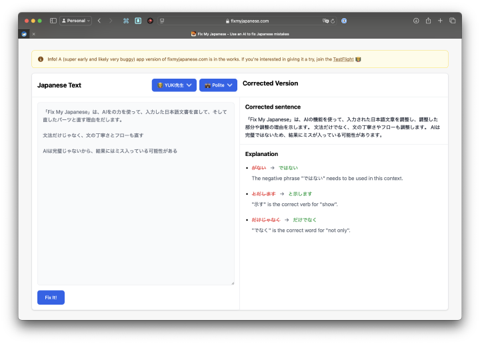The image size is (480, 344).
Task: Select the Fix My Japanese tab
Action: [x=240, y=34]
